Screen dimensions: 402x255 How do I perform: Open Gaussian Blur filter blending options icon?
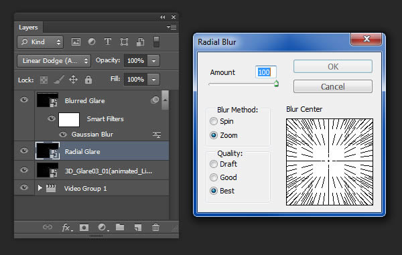tap(157, 135)
